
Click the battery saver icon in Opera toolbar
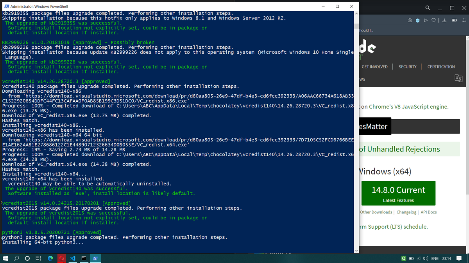click(455, 20)
